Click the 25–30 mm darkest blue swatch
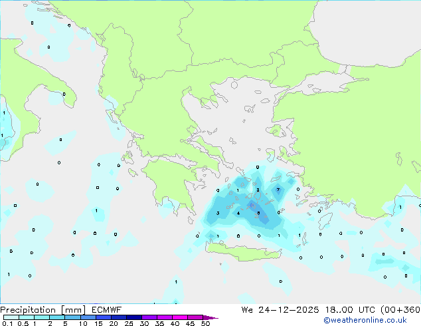The height and width of the screenshot is (326, 421). pyautogui.click(x=134, y=317)
